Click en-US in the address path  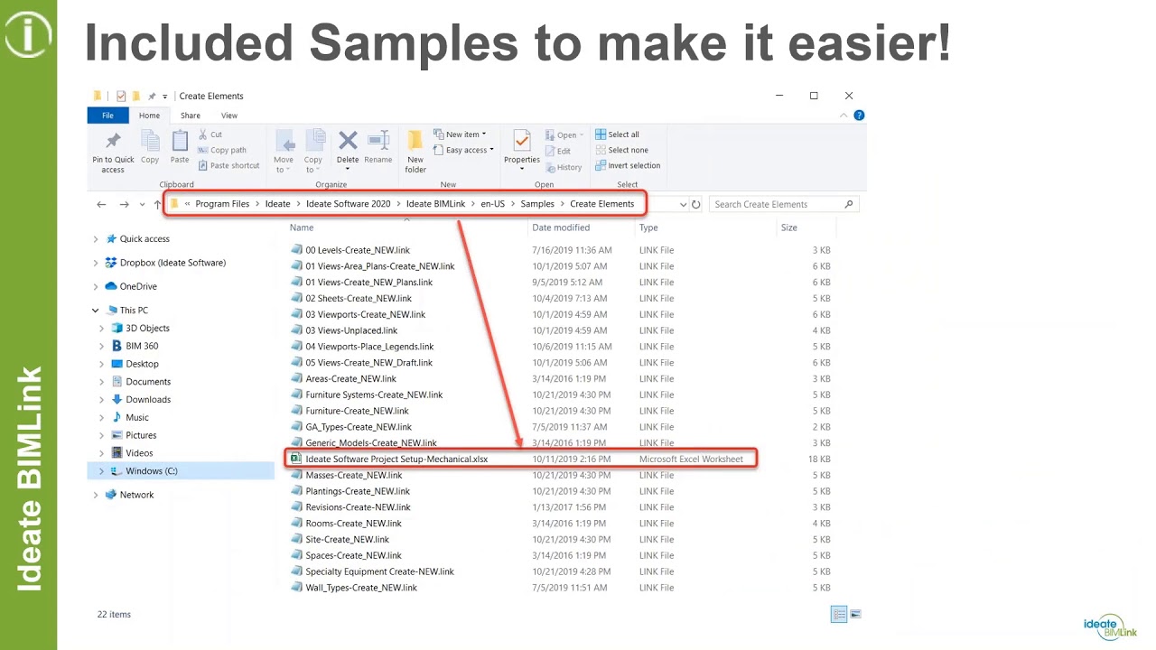(x=492, y=204)
